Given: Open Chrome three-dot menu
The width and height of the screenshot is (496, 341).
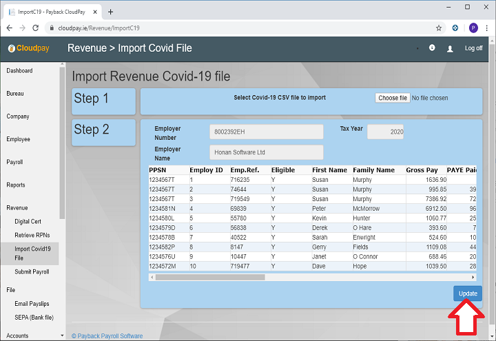Looking at the screenshot, I should [x=487, y=28].
